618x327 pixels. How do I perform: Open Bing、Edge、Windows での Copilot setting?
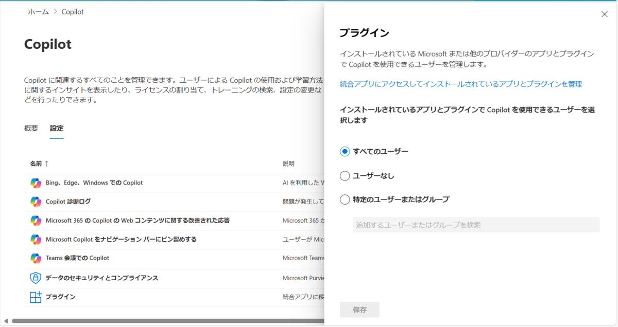pos(94,183)
